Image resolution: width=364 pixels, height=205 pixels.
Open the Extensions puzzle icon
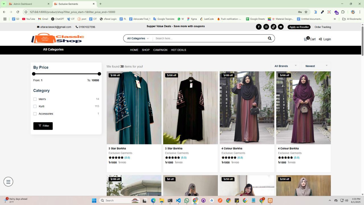coord(343,12)
